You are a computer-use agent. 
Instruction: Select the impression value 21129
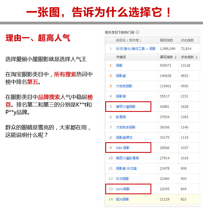[165, 199]
